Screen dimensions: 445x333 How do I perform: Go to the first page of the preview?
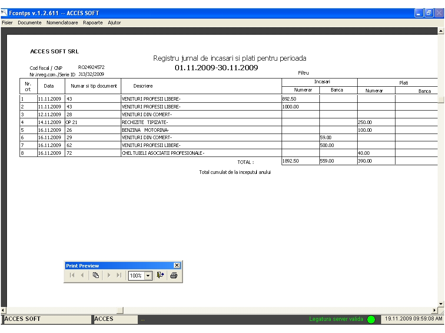(72, 275)
